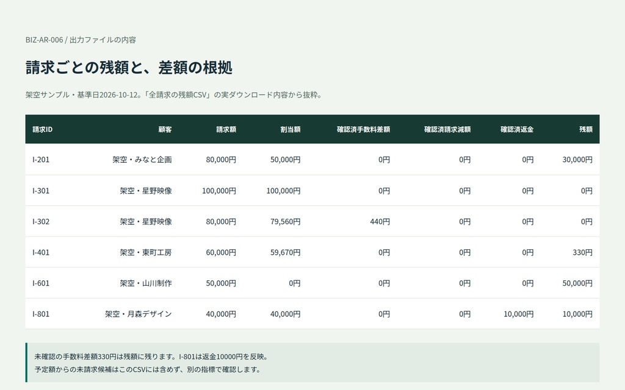This screenshot has height=390, width=625.
Task: Click the 40,000円 allocated amount for I-801
Action: click(x=286, y=314)
